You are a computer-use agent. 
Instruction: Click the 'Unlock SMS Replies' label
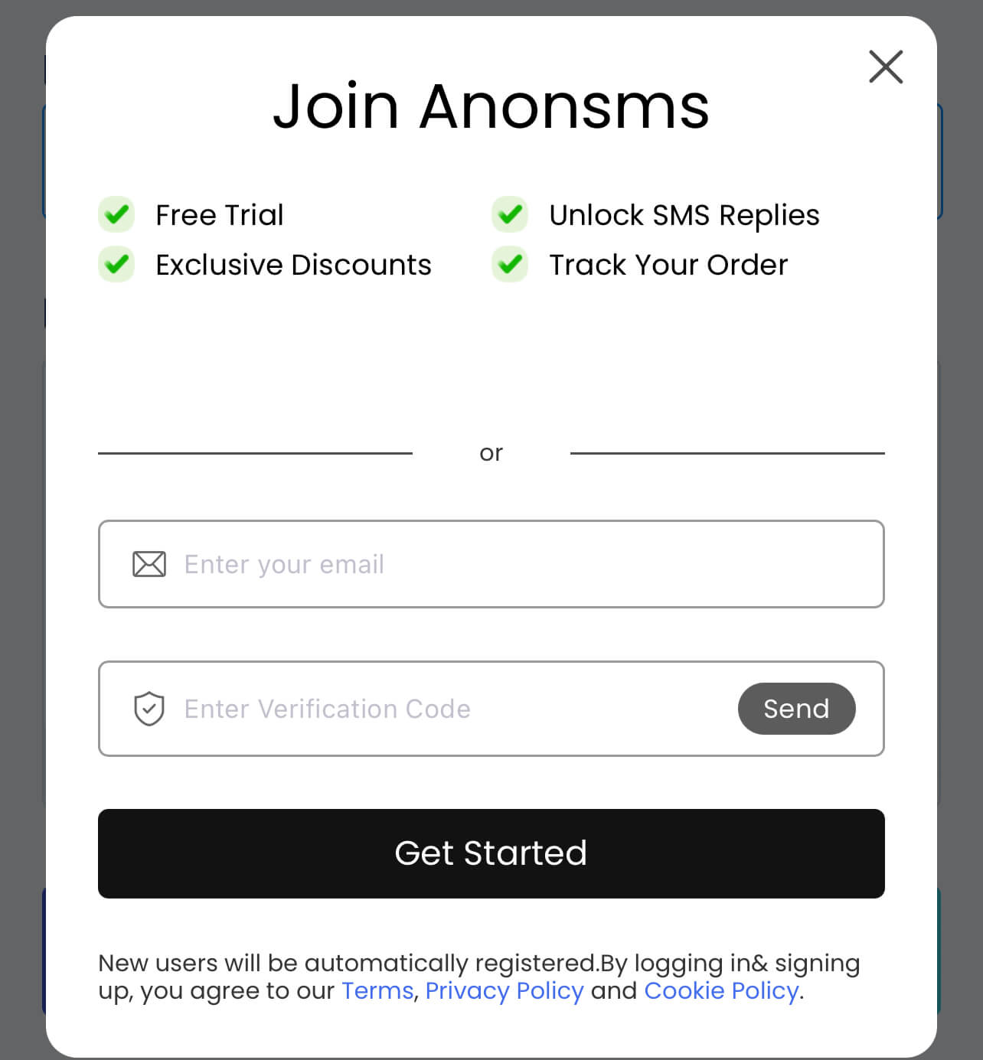pos(684,214)
